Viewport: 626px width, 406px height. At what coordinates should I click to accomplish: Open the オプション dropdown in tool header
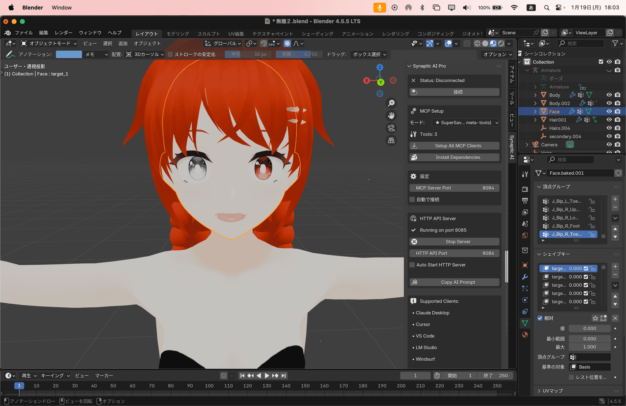coord(497,54)
